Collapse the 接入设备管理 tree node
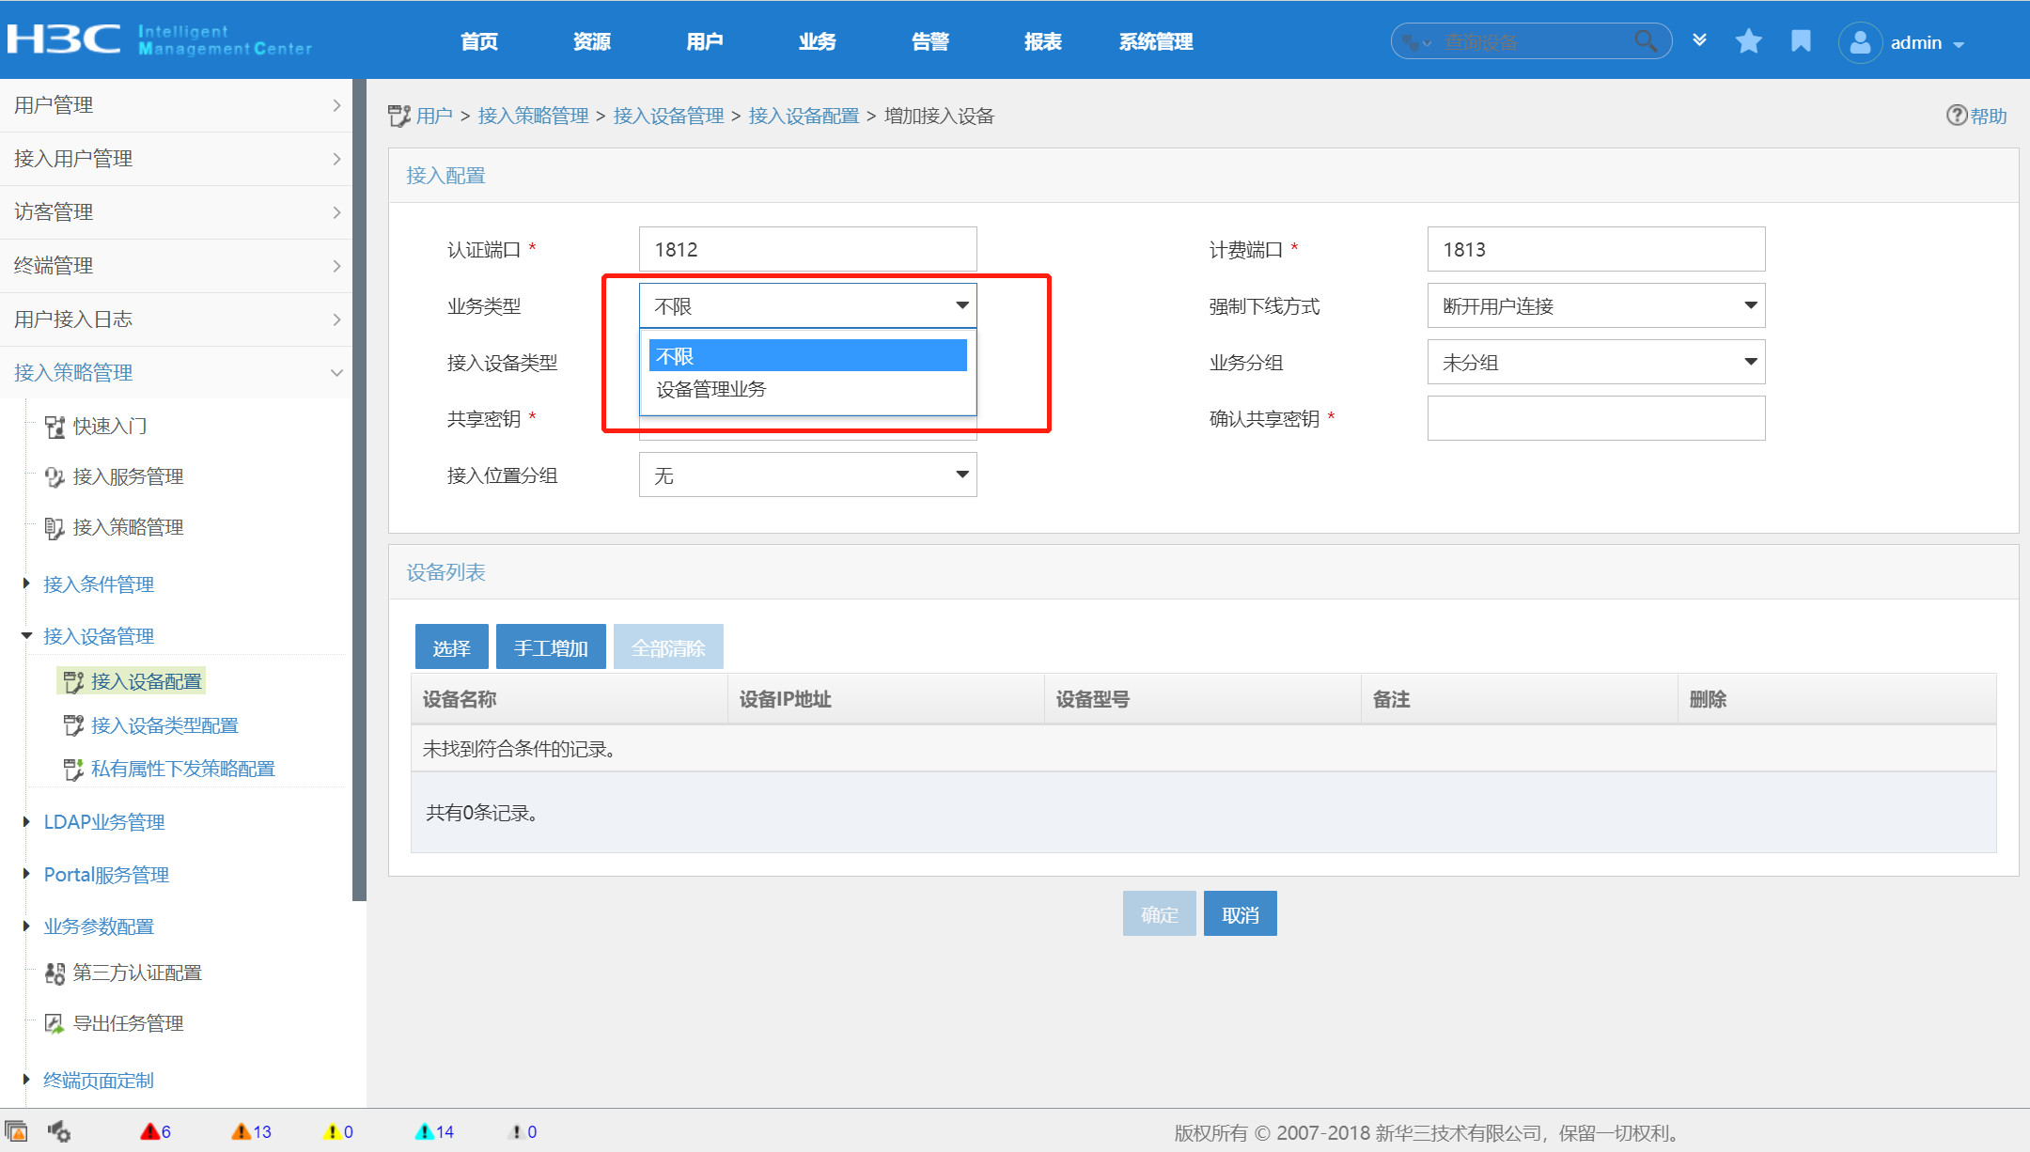2030x1152 pixels. coord(26,636)
